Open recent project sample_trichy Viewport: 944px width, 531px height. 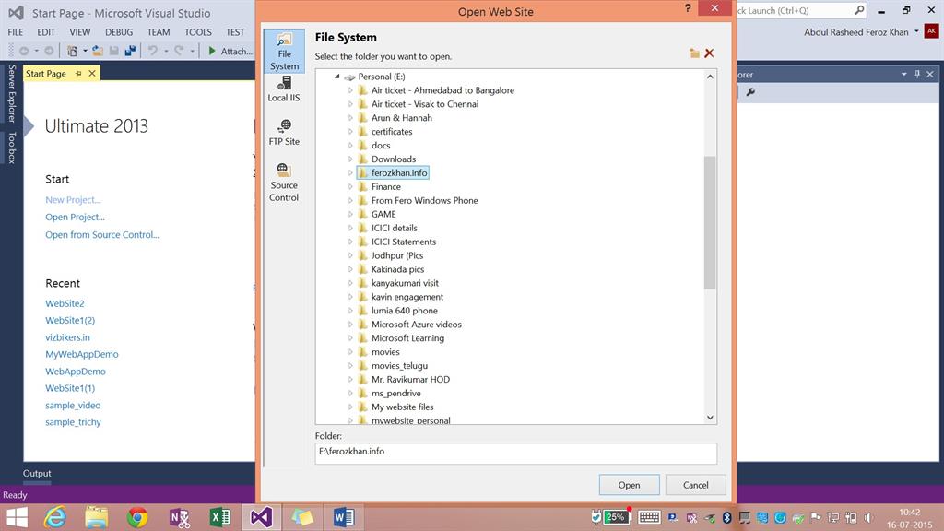point(73,422)
